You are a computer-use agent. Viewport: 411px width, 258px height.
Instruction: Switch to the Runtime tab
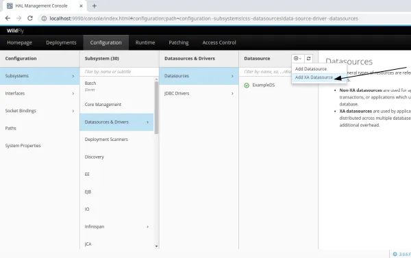point(145,42)
